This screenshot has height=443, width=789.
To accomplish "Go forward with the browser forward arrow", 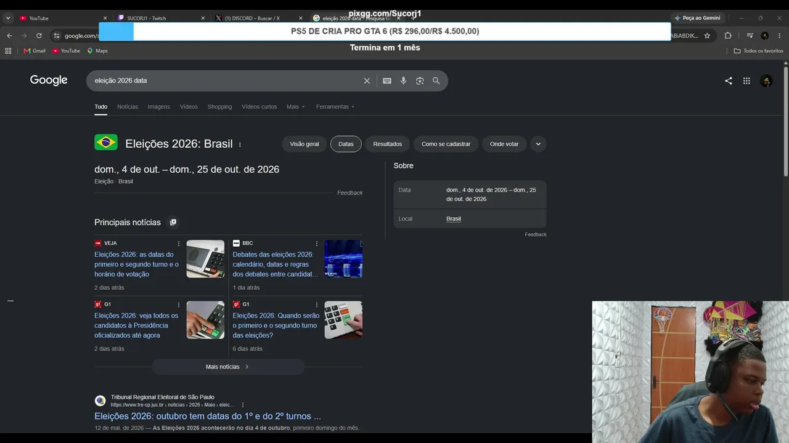I will [x=24, y=36].
